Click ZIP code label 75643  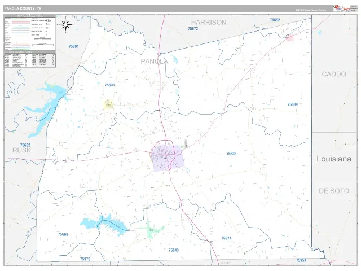point(173,250)
